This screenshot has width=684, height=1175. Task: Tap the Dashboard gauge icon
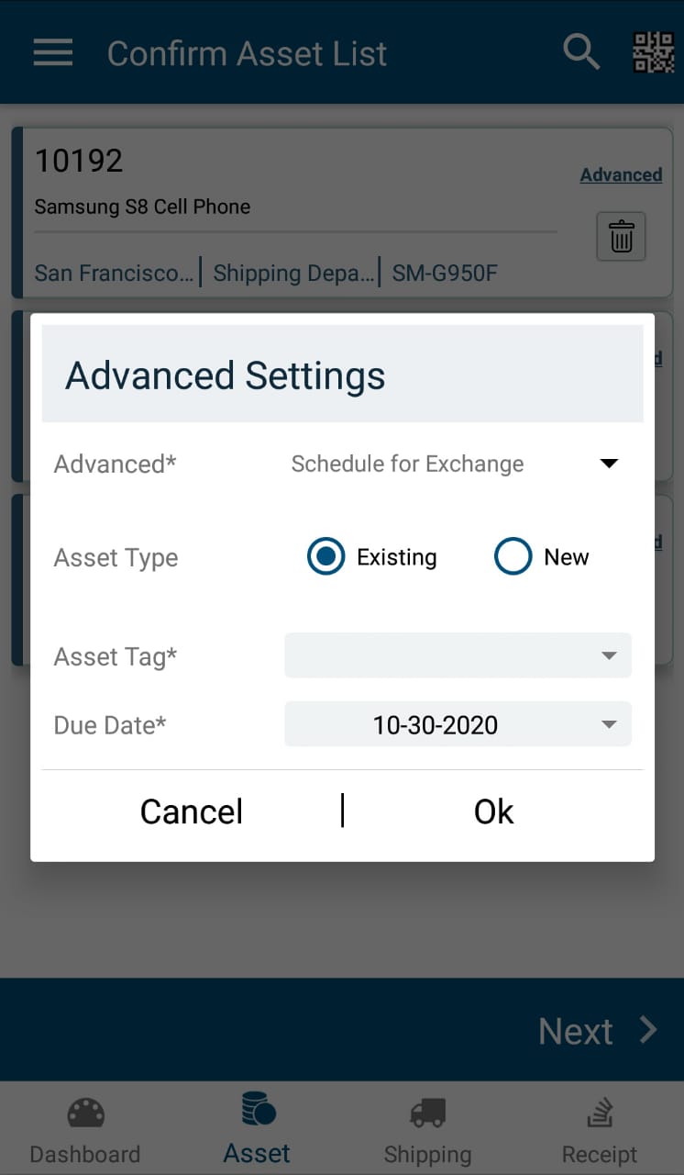85,1113
